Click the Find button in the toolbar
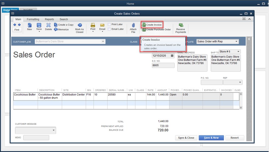269x152 pixels. click(17, 30)
